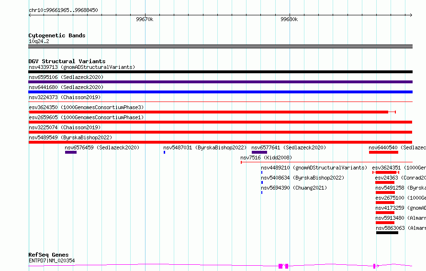Click the tiny blue nsv5487031 marker
Screen dimensions: 426x271
click(x=164, y=152)
